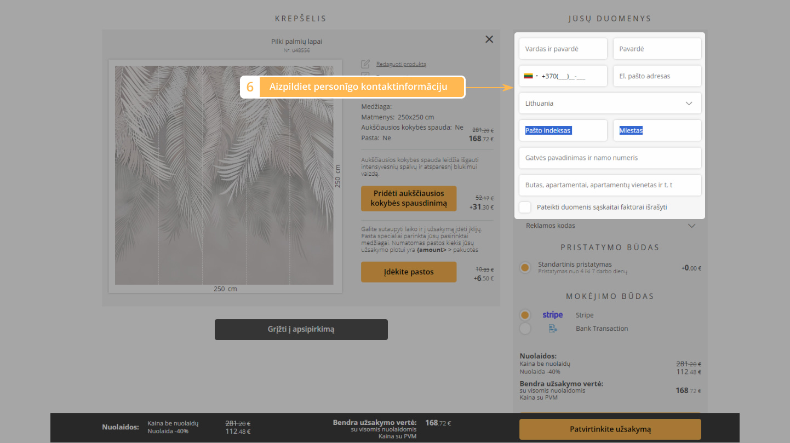Image resolution: width=790 pixels, height=443 pixels.
Task: Click the Bank Transaction icon
Action: 552,329
